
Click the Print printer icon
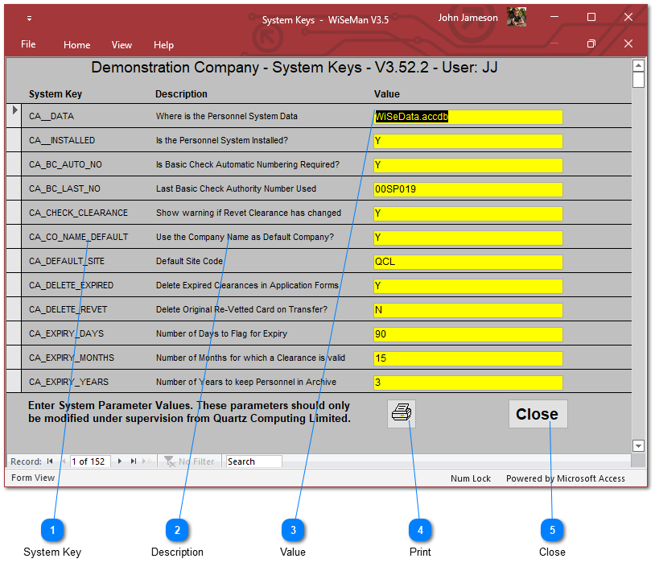(401, 414)
